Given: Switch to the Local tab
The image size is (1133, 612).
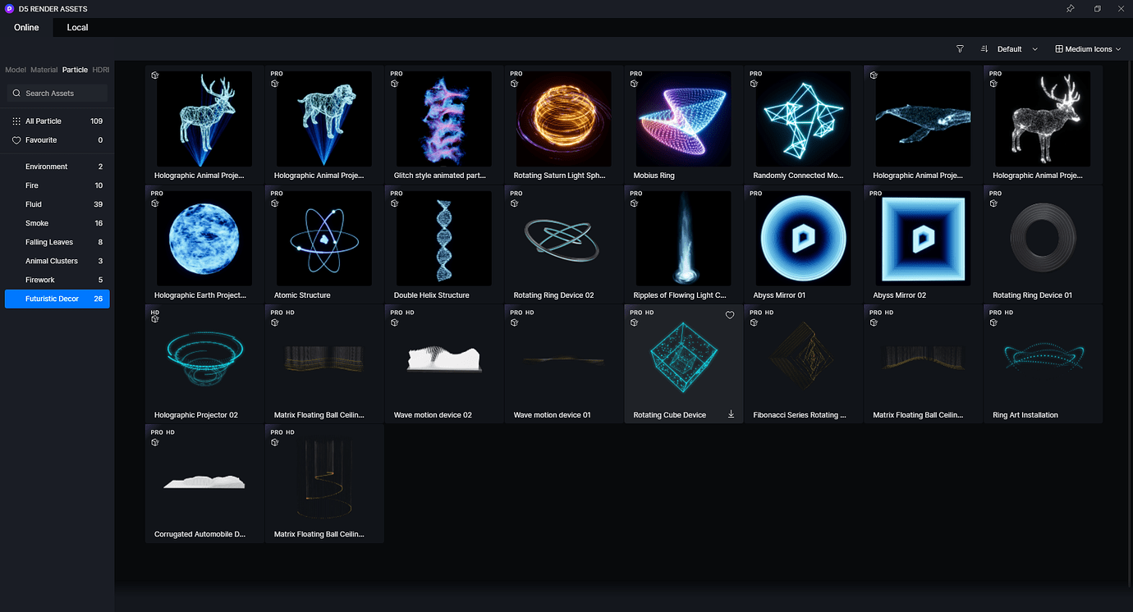Looking at the screenshot, I should [x=76, y=27].
